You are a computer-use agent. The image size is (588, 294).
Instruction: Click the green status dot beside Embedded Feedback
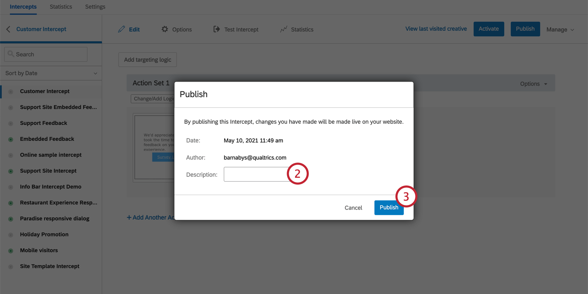click(10, 139)
